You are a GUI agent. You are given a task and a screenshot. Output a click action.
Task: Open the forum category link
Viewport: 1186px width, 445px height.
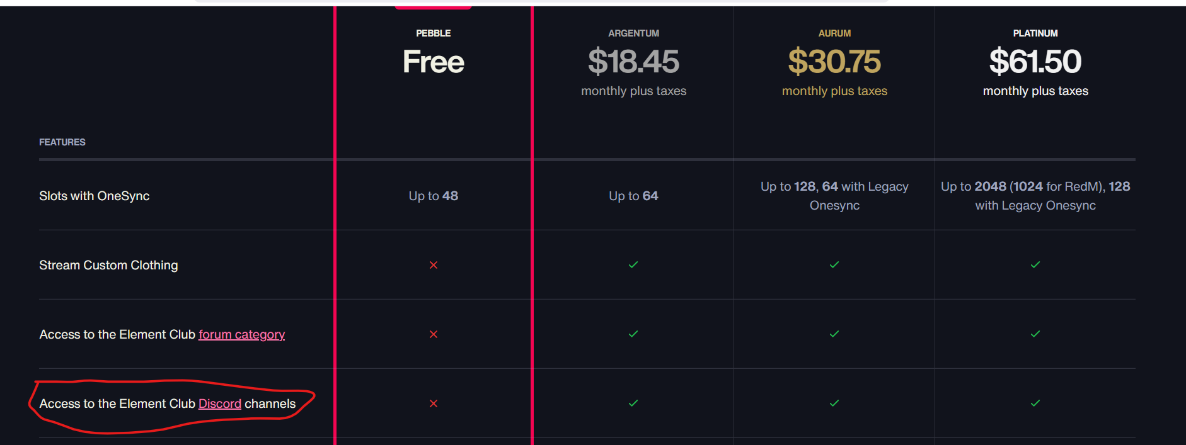tap(241, 335)
